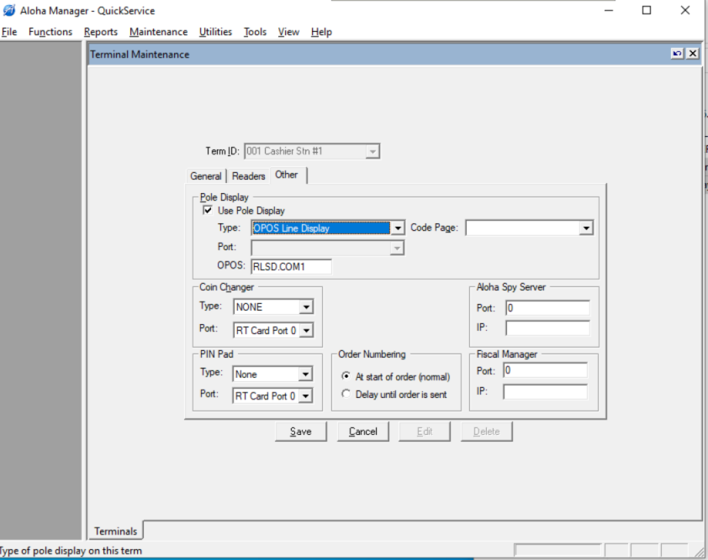
Task: Close the Aloha Manager application window
Action: 685,10
